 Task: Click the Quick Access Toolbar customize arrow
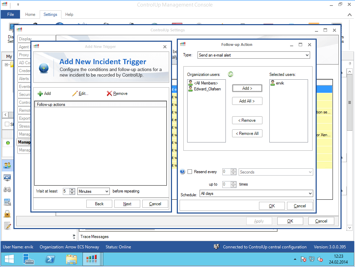[18, 4]
